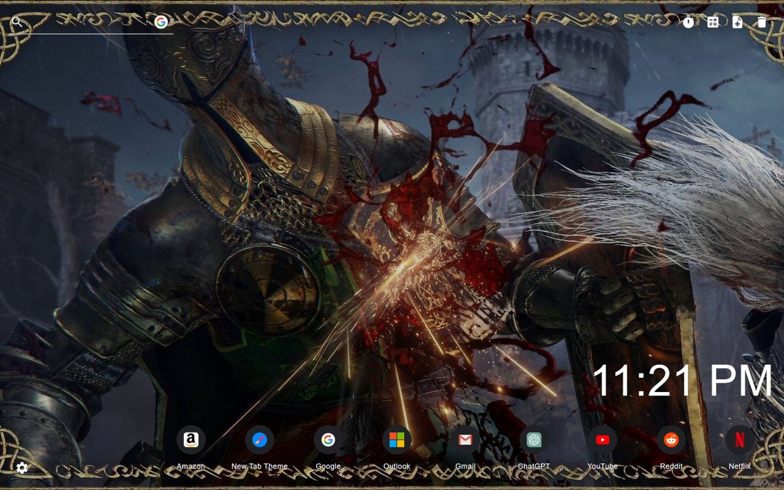Open the New Tab Theme shortcut

260,440
